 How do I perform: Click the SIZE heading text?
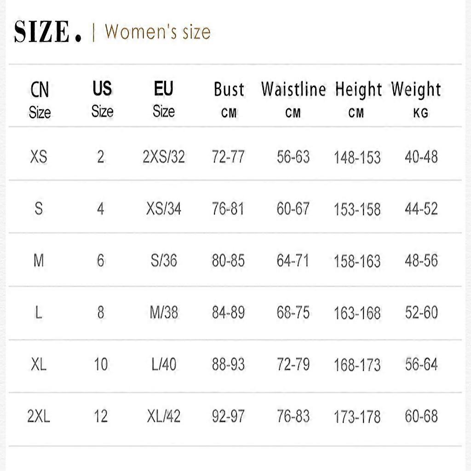point(47,32)
